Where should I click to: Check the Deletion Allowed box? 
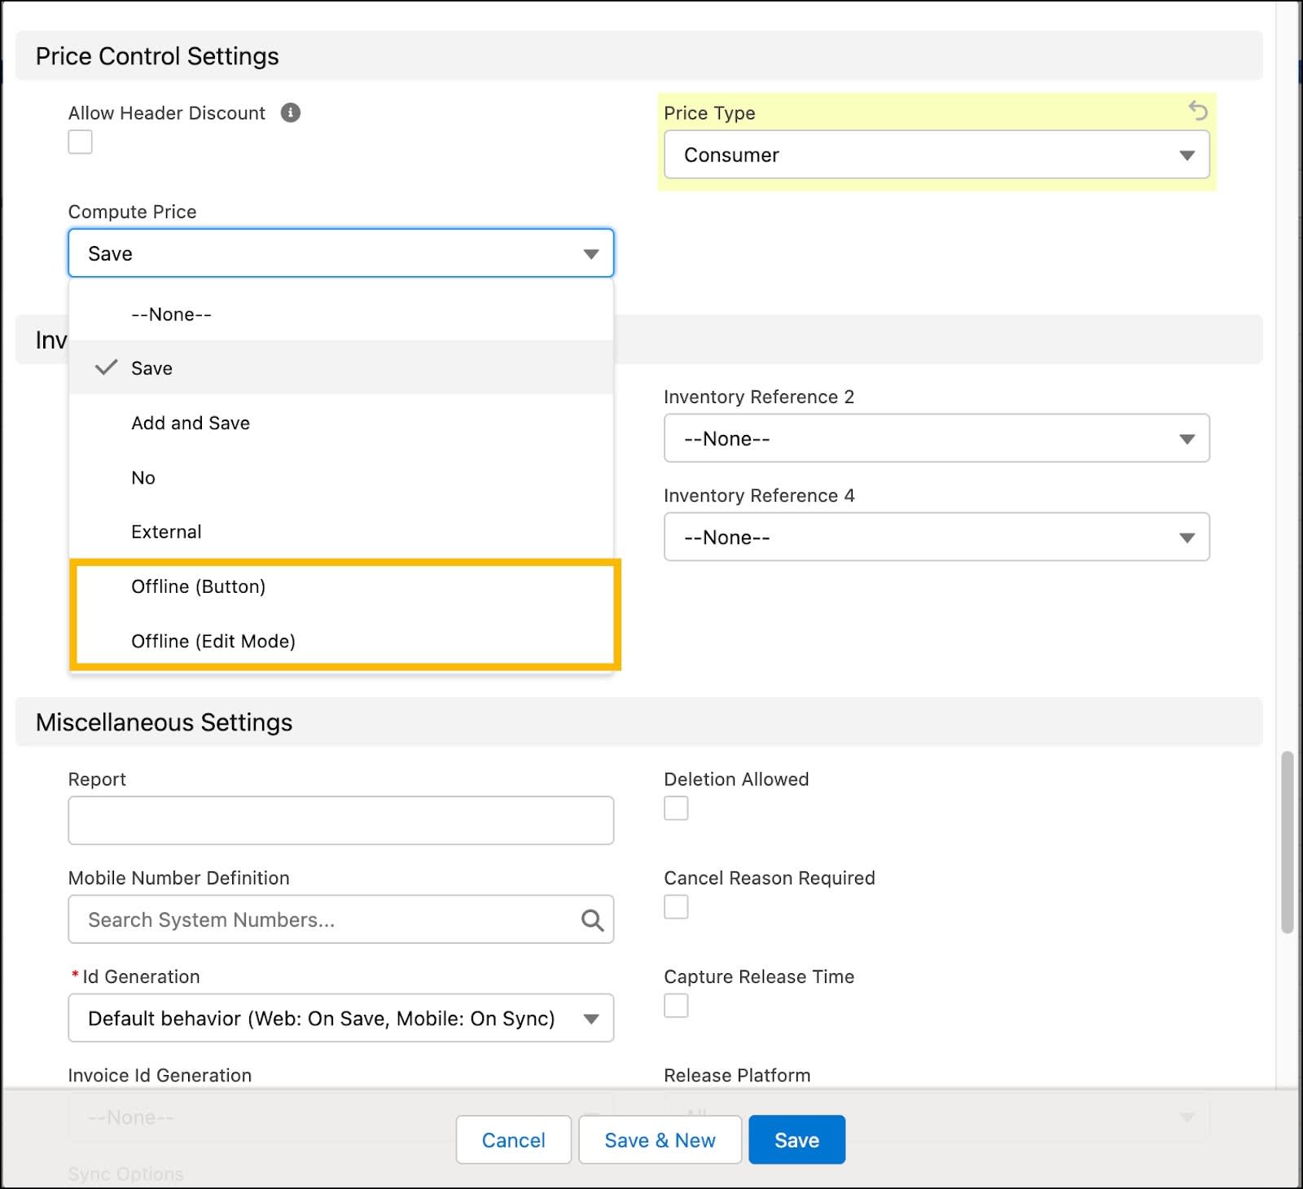pyautogui.click(x=675, y=808)
